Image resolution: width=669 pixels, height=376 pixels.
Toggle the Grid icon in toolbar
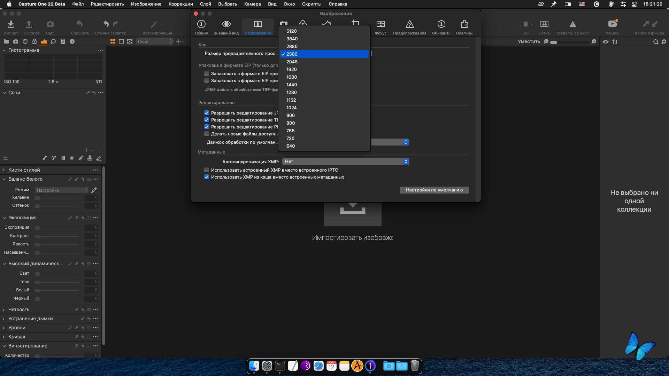(x=544, y=24)
